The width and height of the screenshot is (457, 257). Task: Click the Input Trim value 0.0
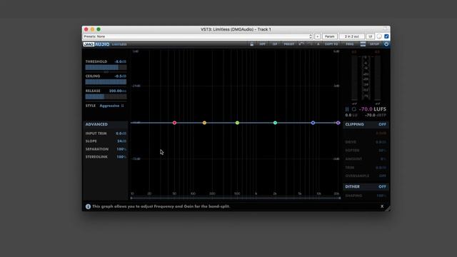click(x=121, y=133)
